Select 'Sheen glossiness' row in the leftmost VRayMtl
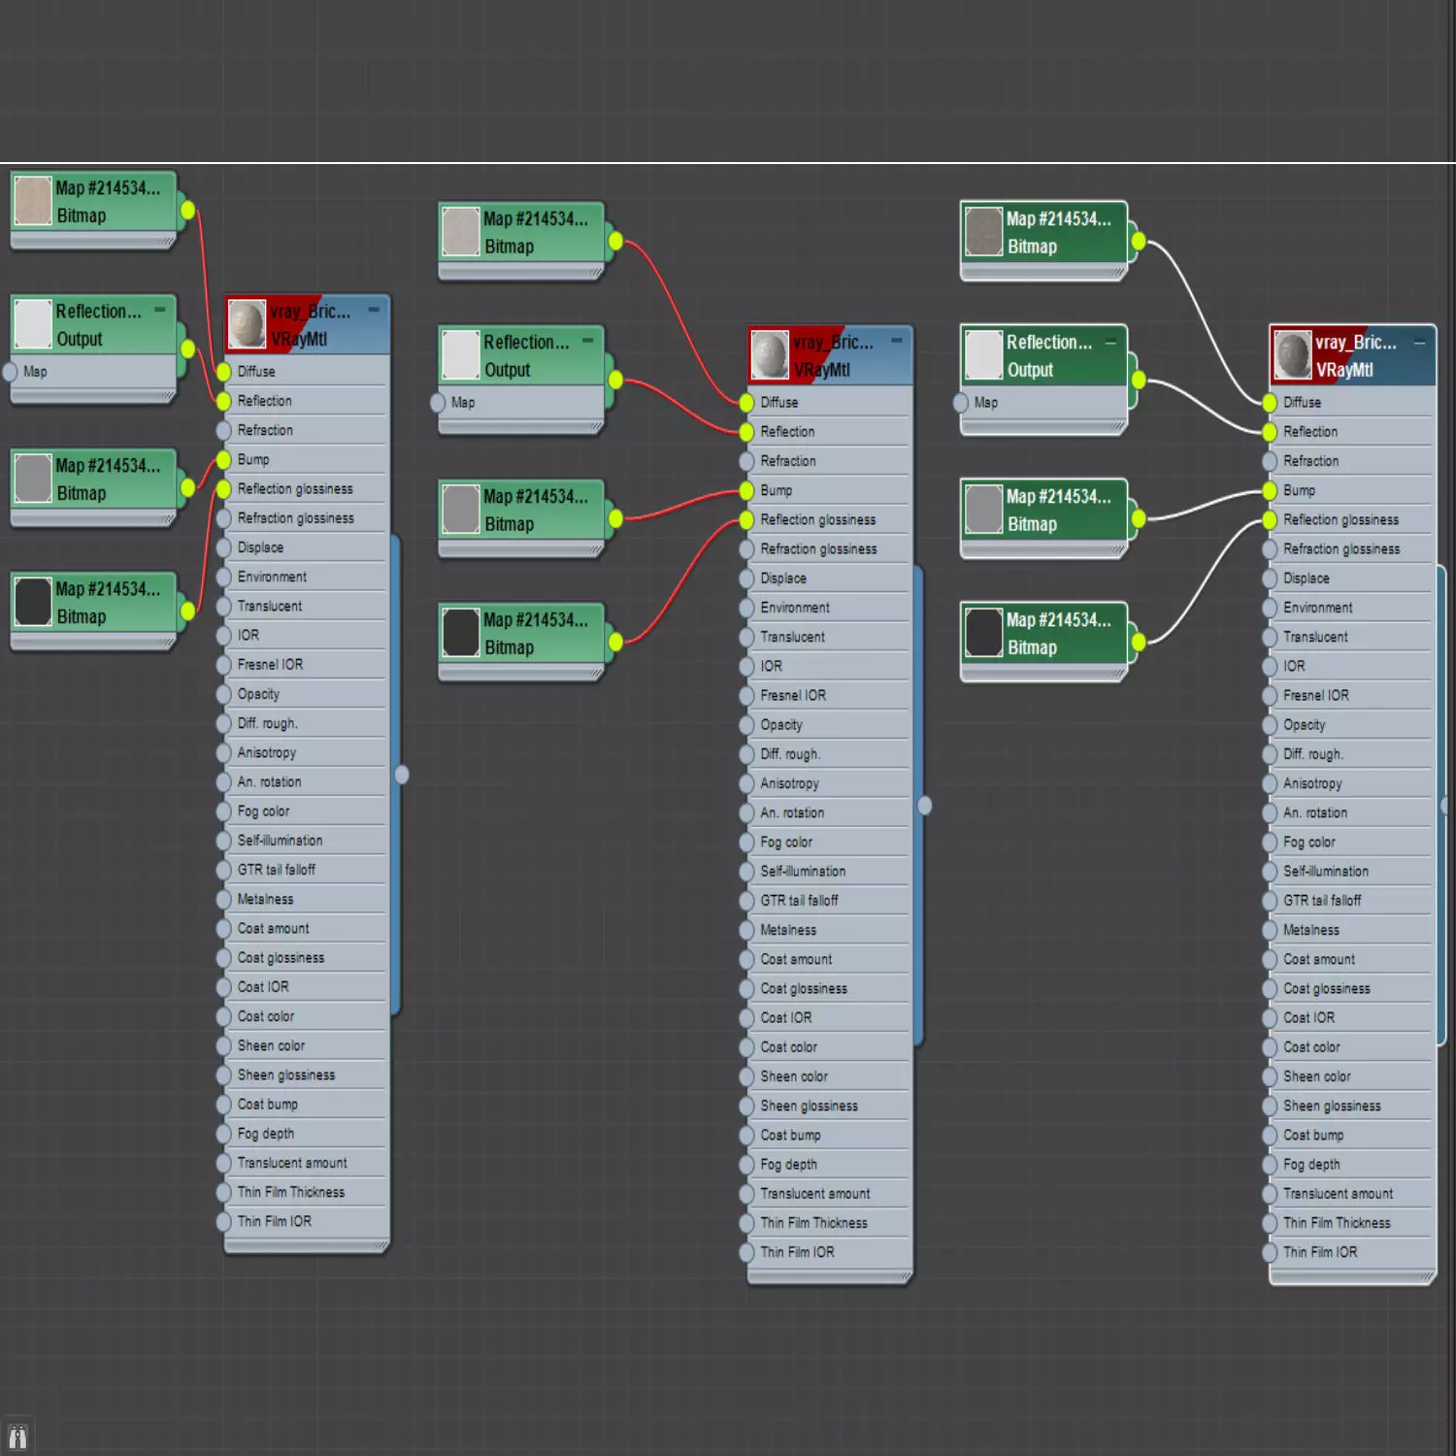The height and width of the screenshot is (1456, 1456). click(x=307, y=1075)
